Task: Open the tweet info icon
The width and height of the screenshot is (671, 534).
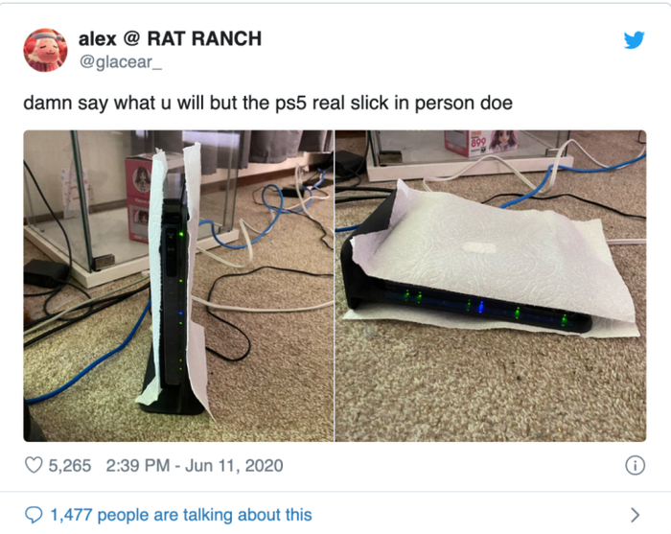Action: (x=635, y=465)
